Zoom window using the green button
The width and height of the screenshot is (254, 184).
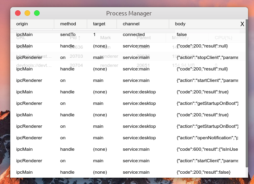click(x=37, y=13)
